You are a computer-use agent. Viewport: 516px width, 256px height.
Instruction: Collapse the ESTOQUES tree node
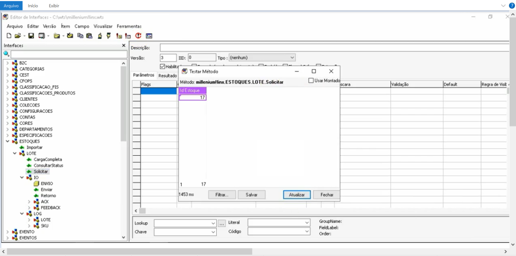point(7,141)
